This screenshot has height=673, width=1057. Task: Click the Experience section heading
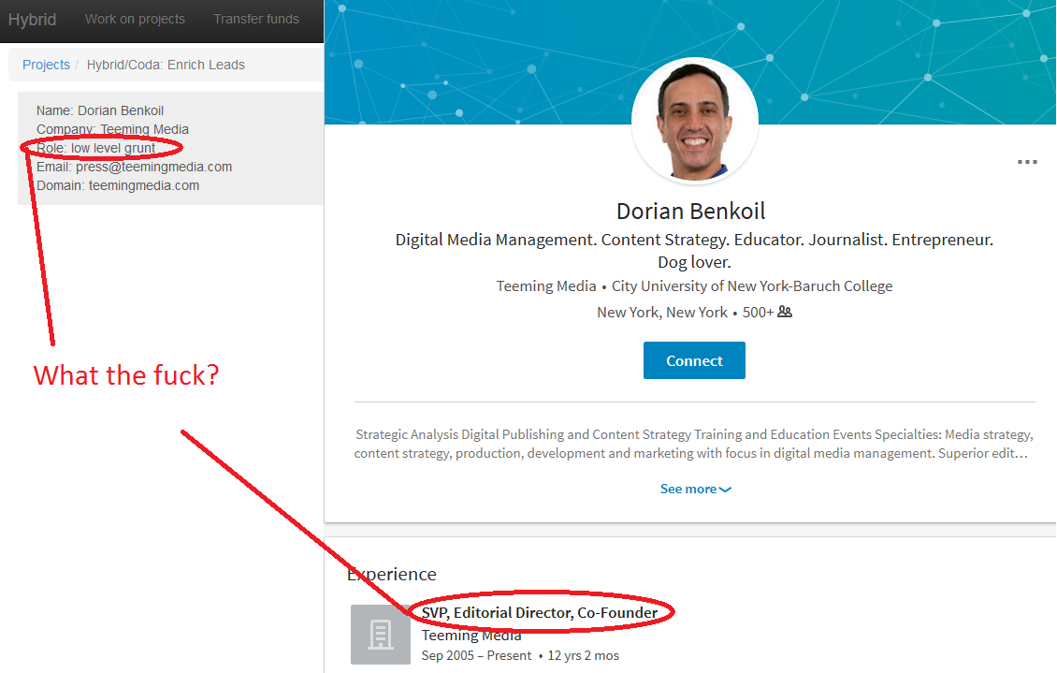click(x=392, y=574)
